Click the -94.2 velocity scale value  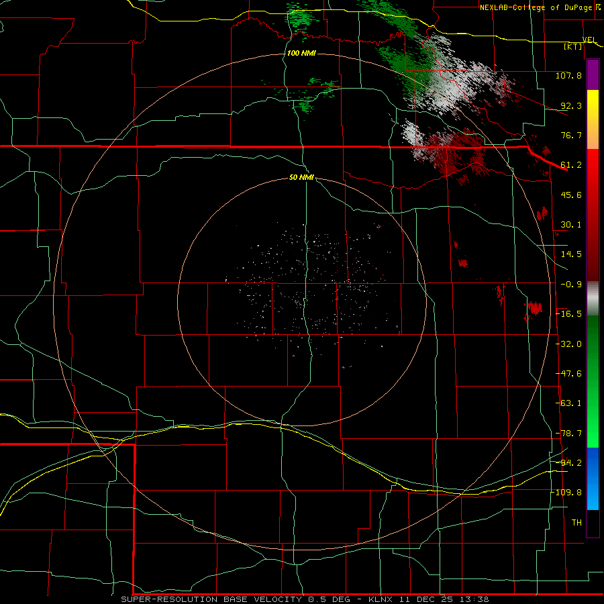(568, 463)
